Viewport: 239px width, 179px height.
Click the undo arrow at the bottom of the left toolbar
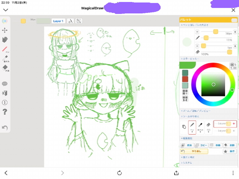pyautogui.click(x=4, y=128)
